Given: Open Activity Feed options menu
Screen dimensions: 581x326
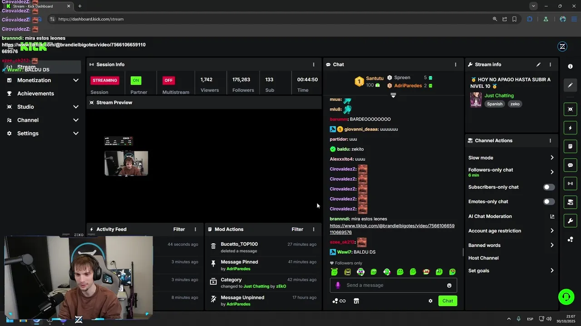Looking at the screenshot, I should pyautogui.click(x=196, y=230).
